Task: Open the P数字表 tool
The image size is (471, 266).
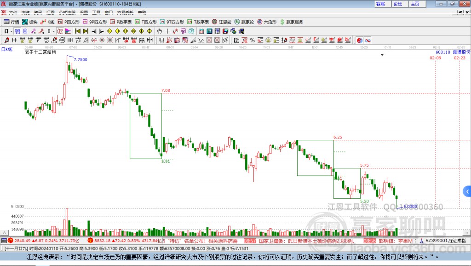Action: pyautogui.click(x=121, y=22)
